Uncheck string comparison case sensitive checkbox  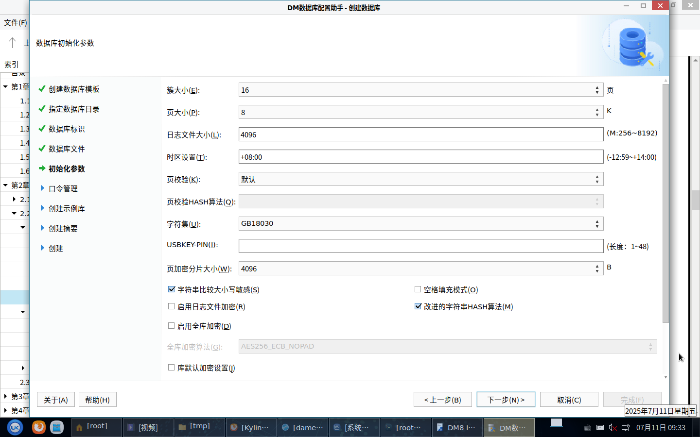pyautogui.click(x=172, y=289)
